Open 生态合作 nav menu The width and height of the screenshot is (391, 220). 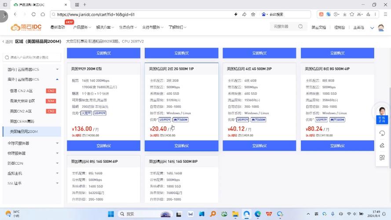pyautogui.click(x=128, y=27)
